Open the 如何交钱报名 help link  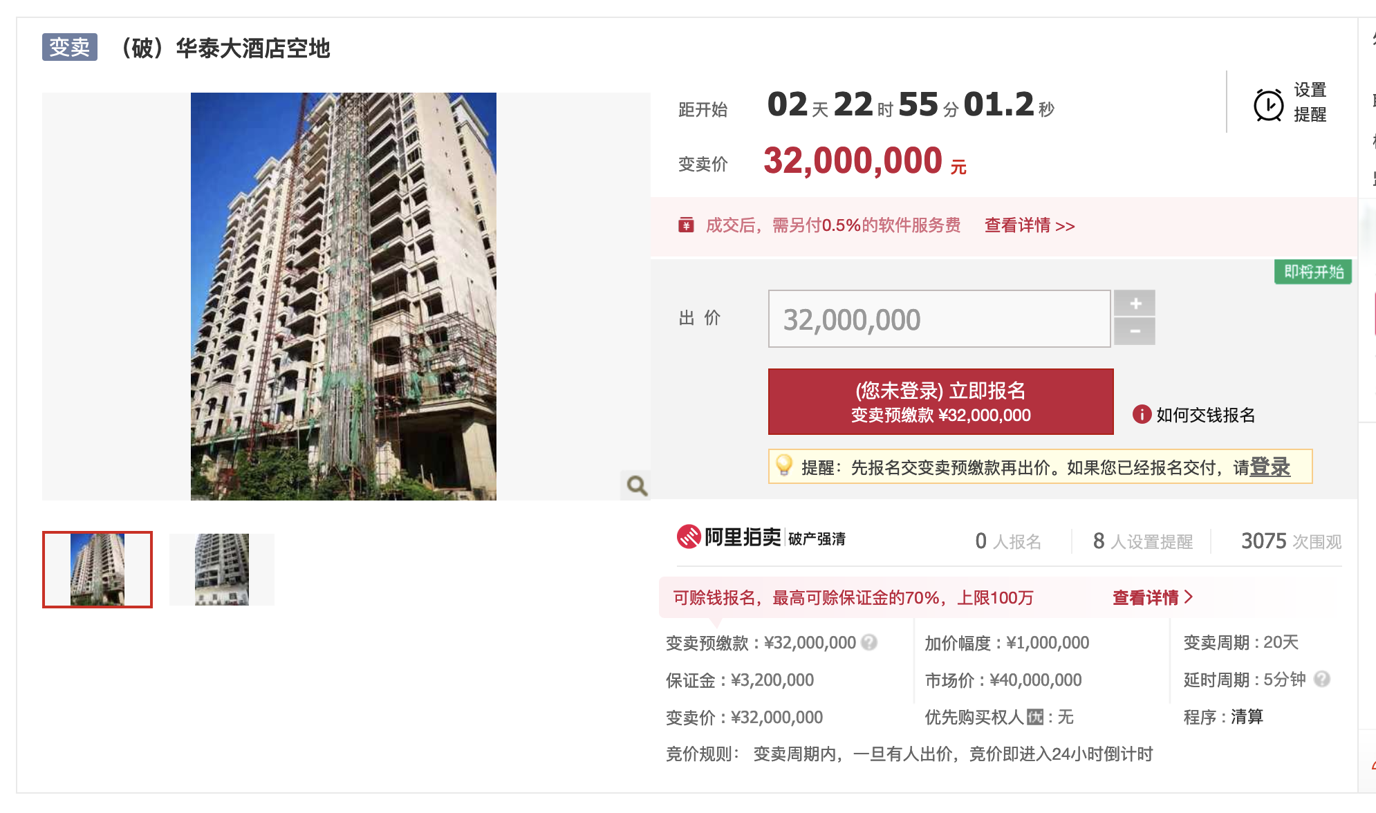1205,415
